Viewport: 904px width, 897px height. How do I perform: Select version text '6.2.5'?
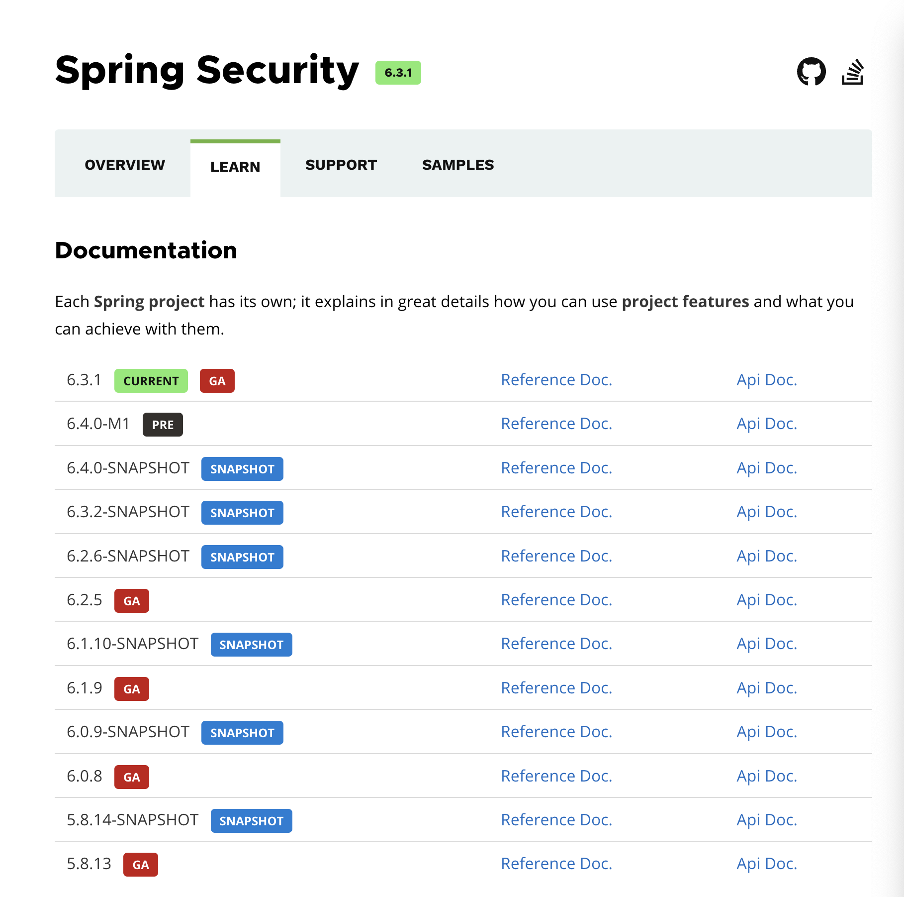coord(85,600)
